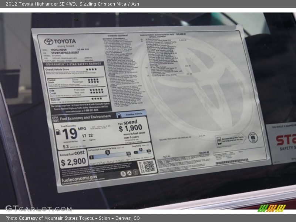Screen dimensions: 296x222
Task: Click the 'Side Crash' rating row
Action: click(x=78, y=92)
